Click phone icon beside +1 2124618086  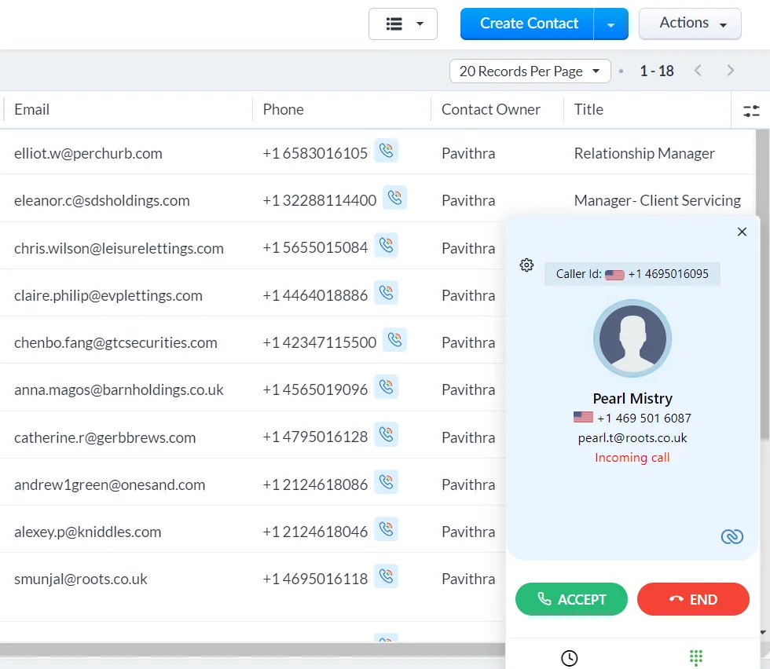coord(386,482)
